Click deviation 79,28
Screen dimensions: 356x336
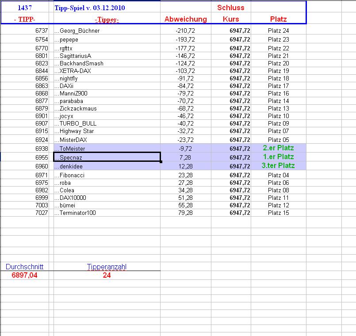[x=185, y=213]
